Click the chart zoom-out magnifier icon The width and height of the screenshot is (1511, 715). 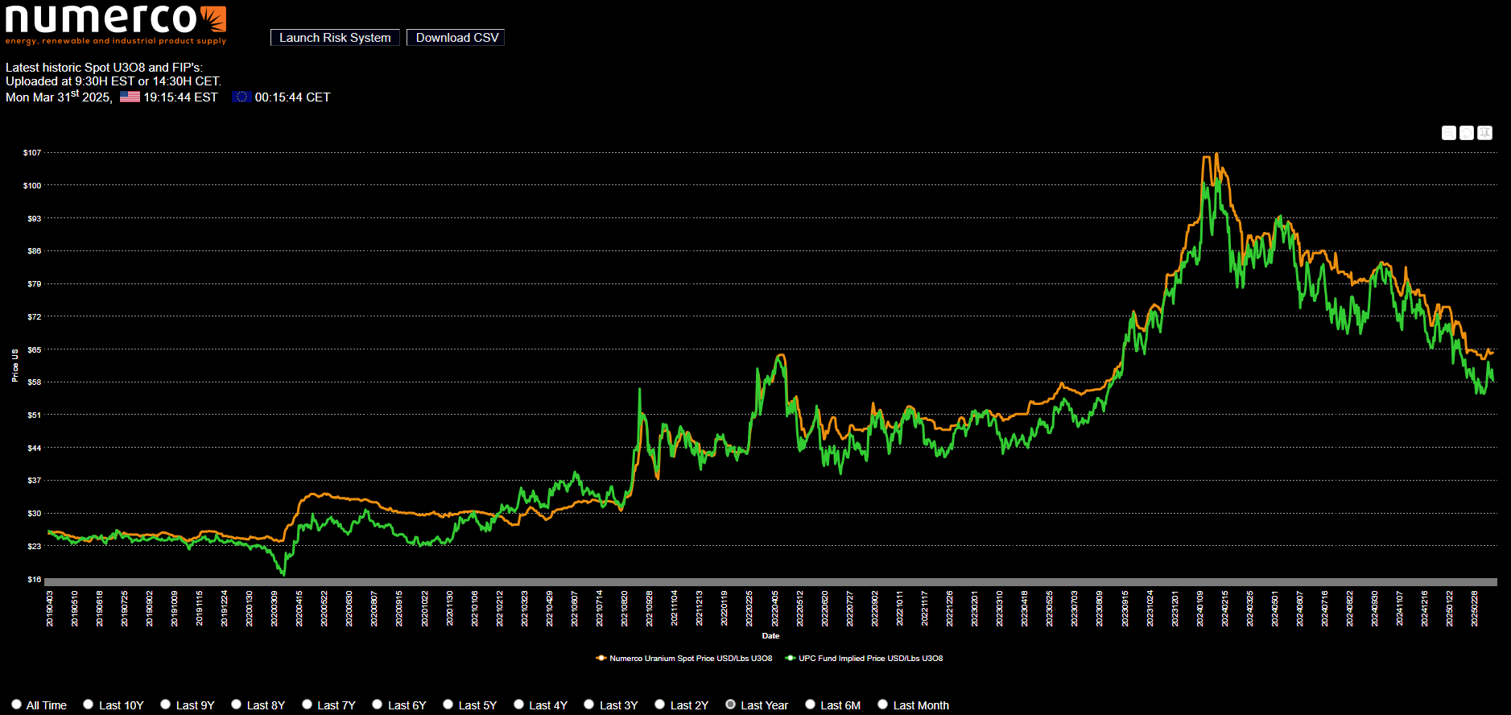1448,133
